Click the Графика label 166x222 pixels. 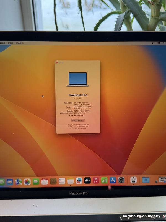tap(70, 107)
